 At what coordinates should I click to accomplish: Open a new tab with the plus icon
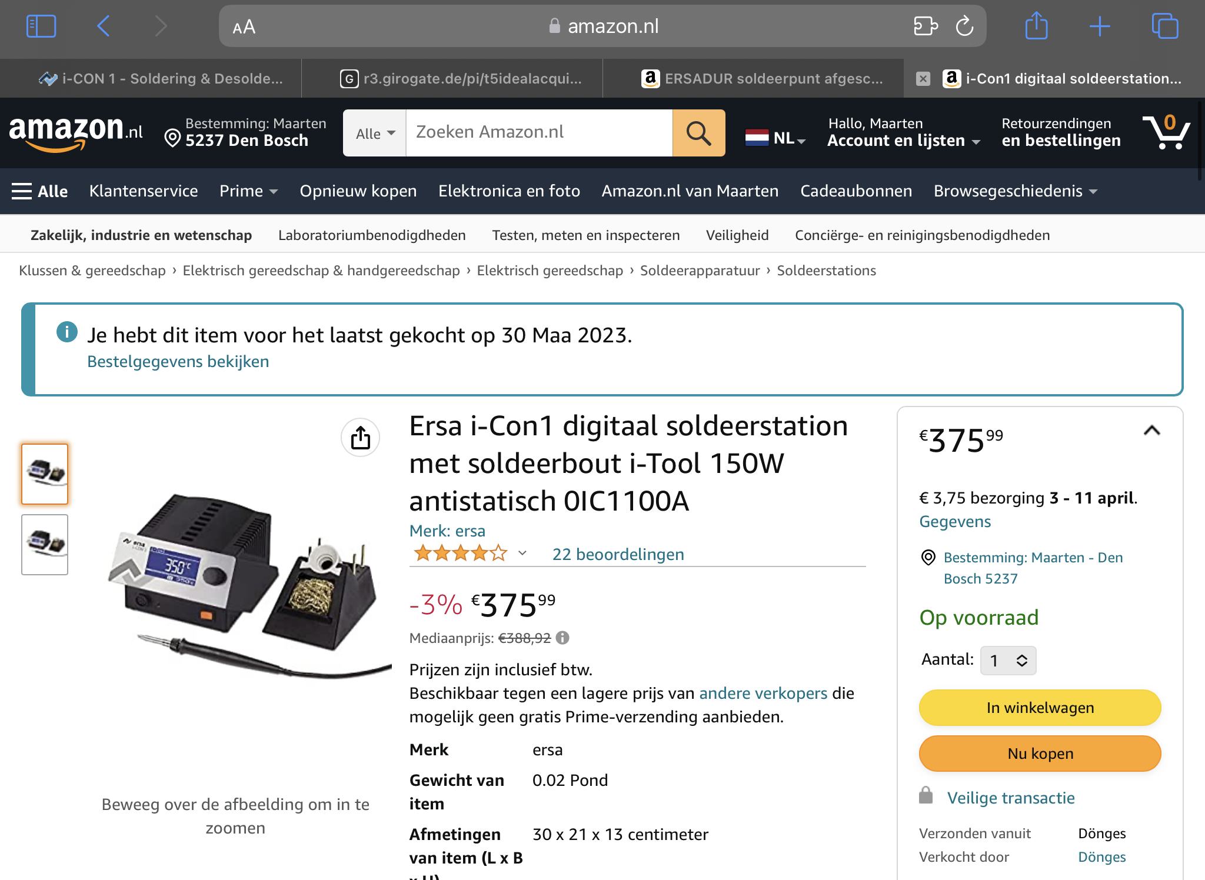1099,26
